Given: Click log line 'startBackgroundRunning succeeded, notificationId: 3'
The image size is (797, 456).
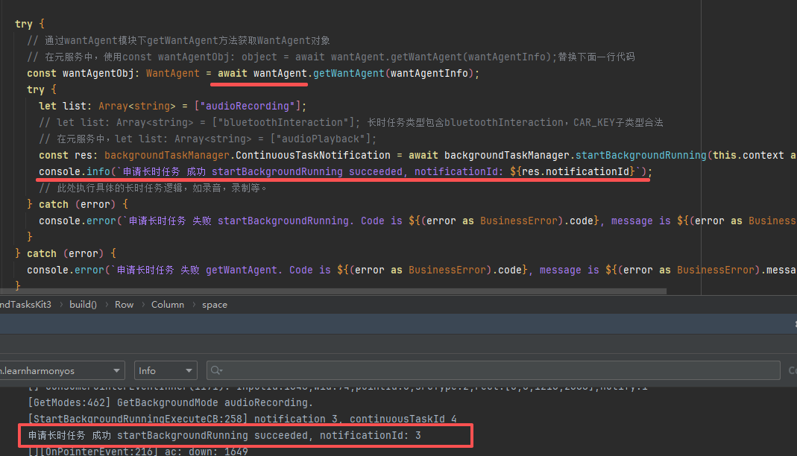Looking at the screenshot, I should coord(224,435).
